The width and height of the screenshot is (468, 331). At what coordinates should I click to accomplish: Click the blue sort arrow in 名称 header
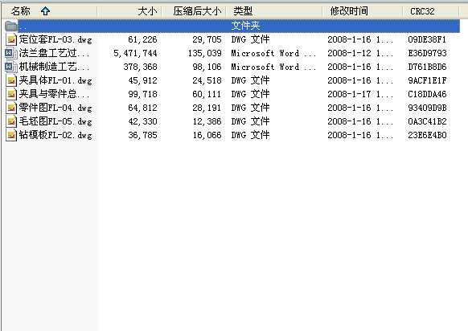pyautogui.click(x=45, y=11)
